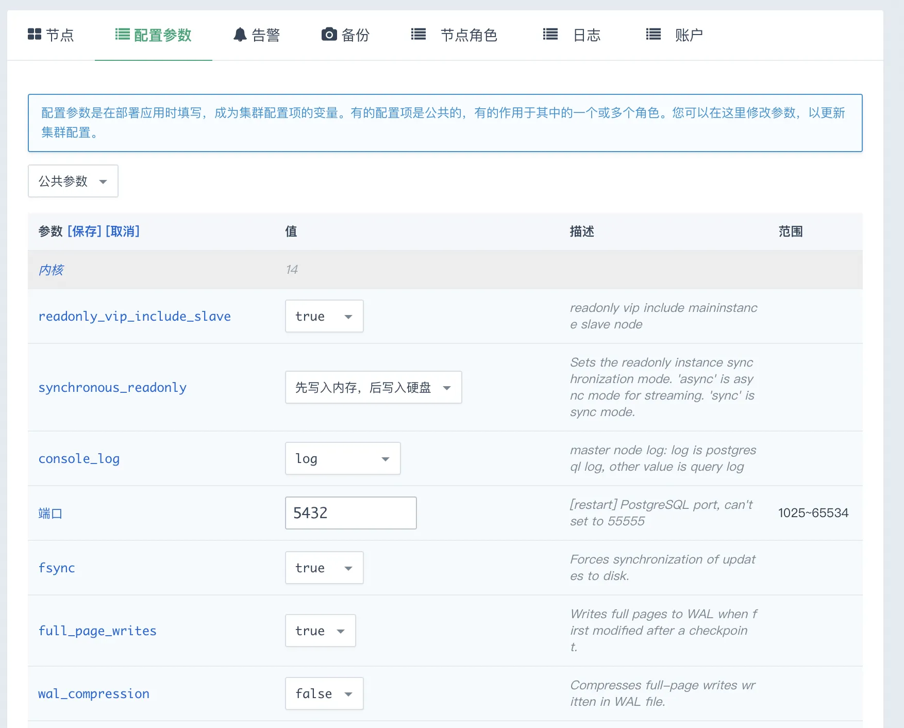Click the 描述 column header
The image size is (904, 728).
click(582, 231)
